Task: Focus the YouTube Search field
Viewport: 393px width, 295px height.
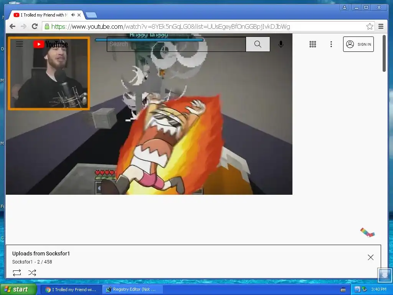Action: click(176, 44)
